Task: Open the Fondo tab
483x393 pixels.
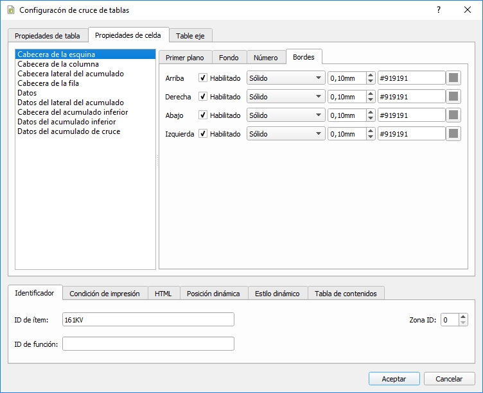Action: tap(229, 58)
